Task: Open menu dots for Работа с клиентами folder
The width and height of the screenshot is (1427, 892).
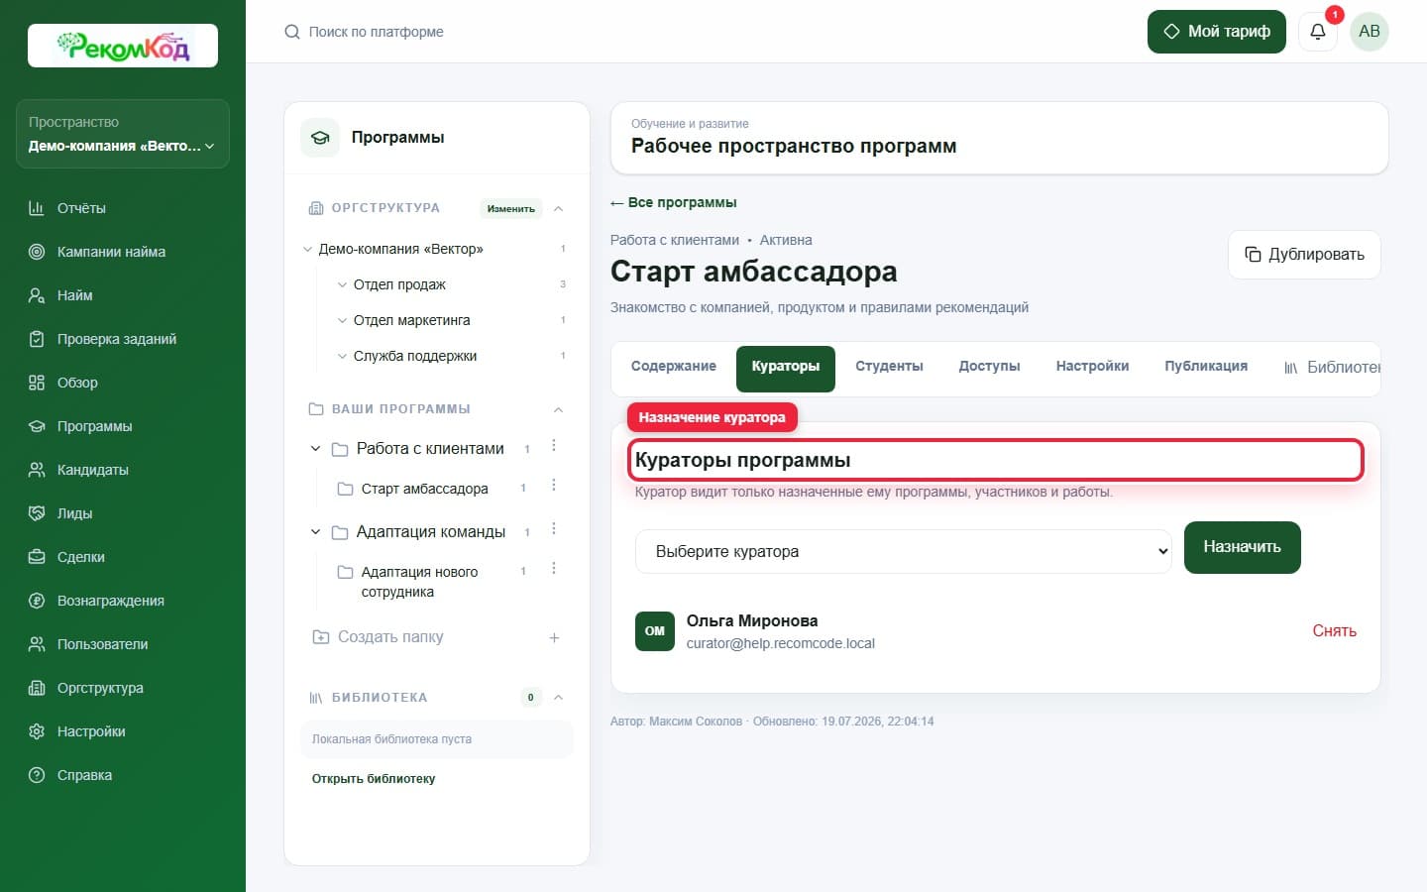Action: [x=554, y=446]
